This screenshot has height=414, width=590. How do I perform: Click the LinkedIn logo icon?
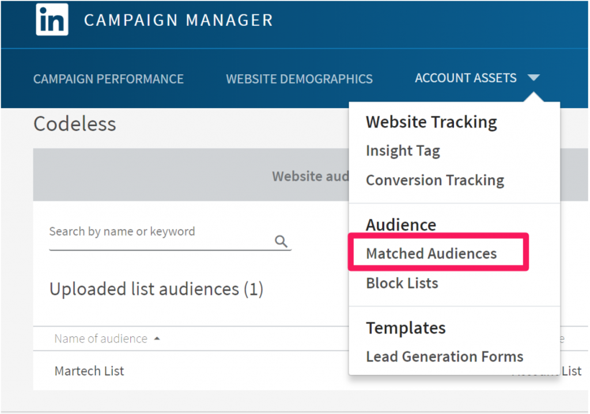[52, 20]
